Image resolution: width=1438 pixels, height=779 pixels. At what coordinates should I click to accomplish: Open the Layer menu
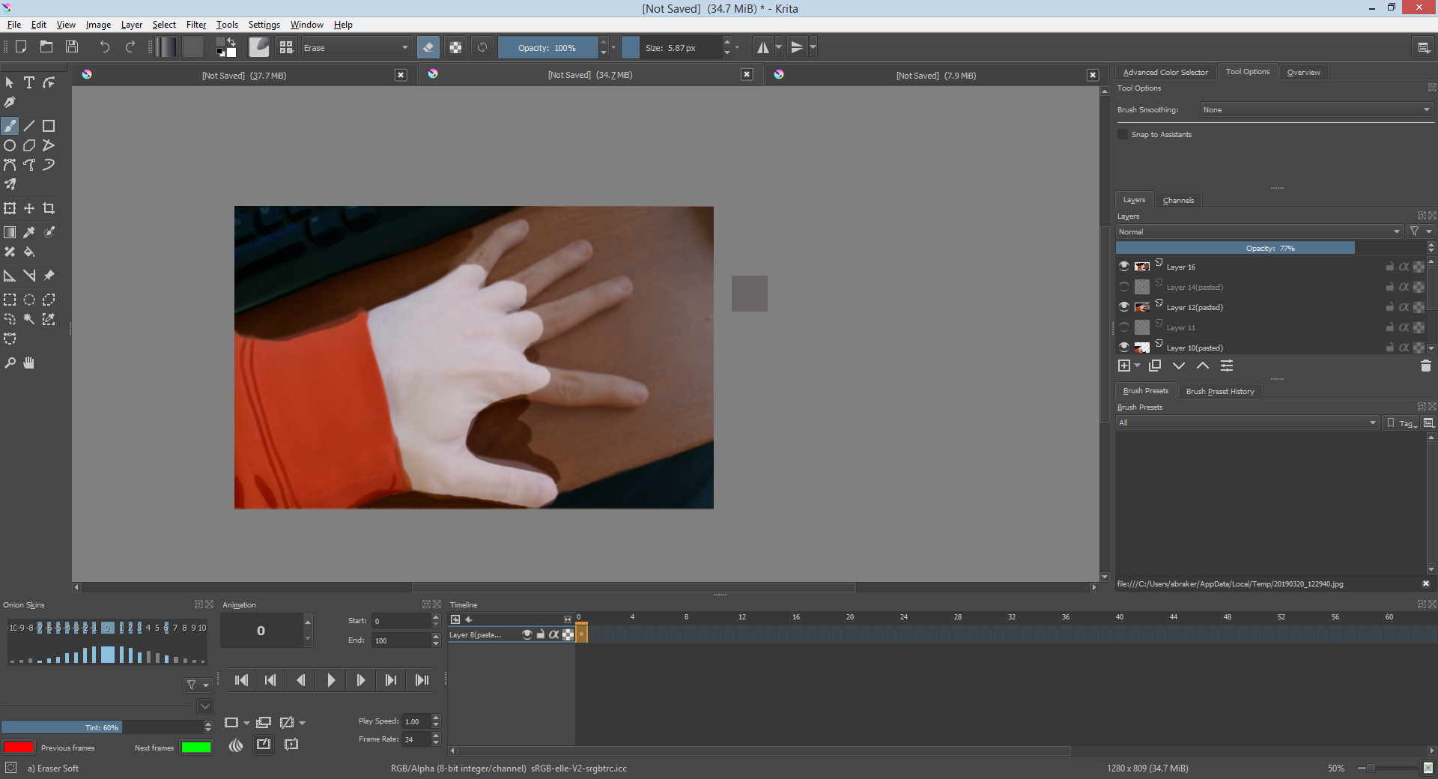coord(132,25)
